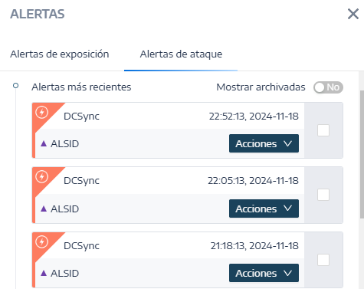Select the Alertas de ataque tab
The height and width of the screenshot is (289, 364).
[181, 54]
